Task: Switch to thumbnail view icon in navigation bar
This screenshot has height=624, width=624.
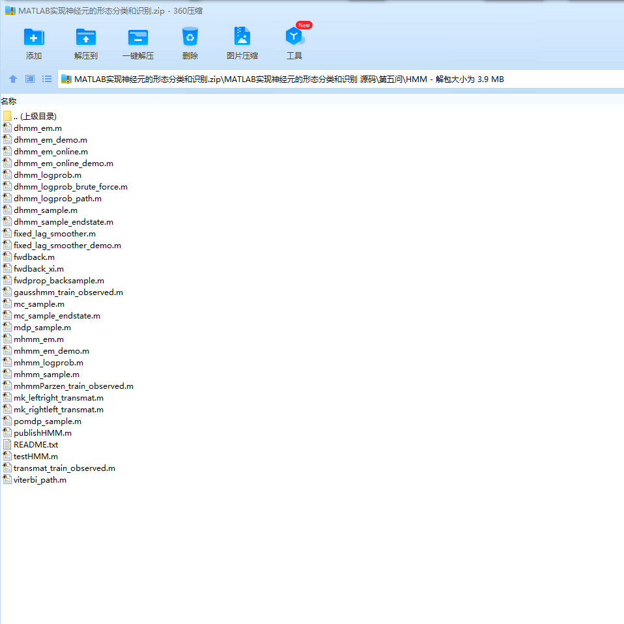Action: point(30,79)
